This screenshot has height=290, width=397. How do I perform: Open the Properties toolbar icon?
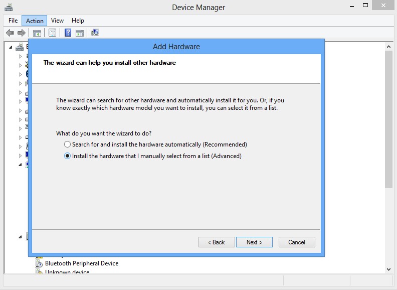(x=53, y=33)
